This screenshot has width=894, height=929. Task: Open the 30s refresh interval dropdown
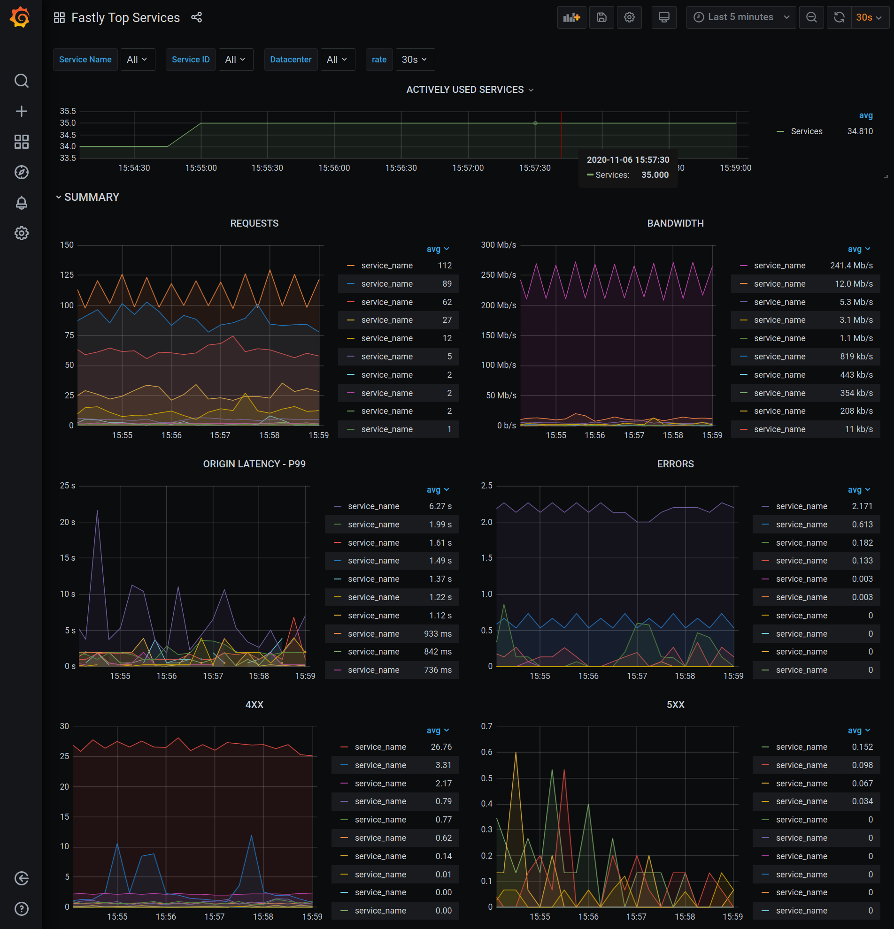[x=870, y=17]
